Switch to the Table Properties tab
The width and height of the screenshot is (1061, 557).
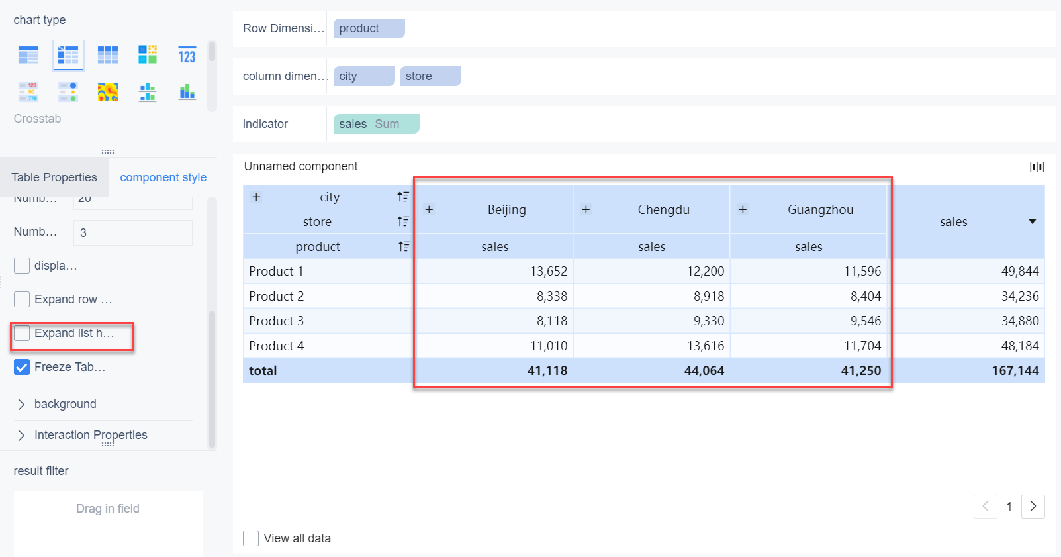54,177
